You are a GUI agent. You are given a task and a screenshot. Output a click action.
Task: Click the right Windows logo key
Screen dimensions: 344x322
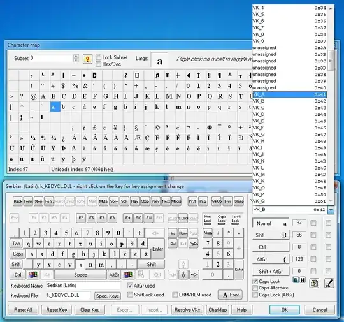[128, 275]
